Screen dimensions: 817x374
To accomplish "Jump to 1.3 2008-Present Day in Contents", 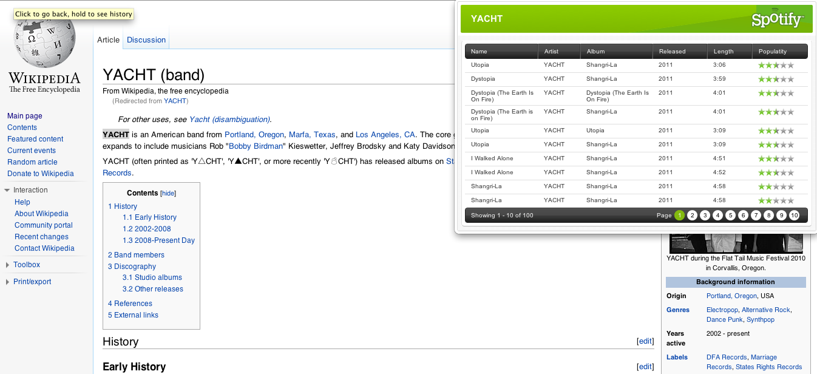I will click(158, 240).
